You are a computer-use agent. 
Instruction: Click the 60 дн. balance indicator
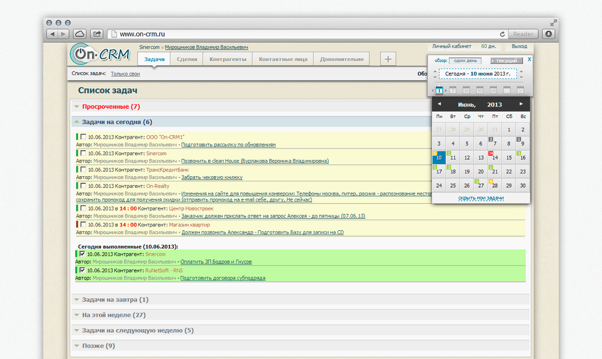(x=488, y=46)
